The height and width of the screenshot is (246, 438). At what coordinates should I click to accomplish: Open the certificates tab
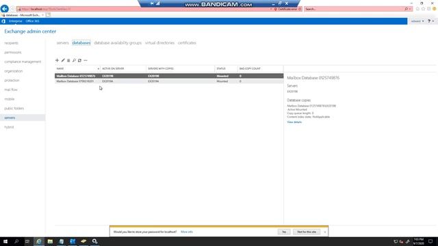coord(187,43)
